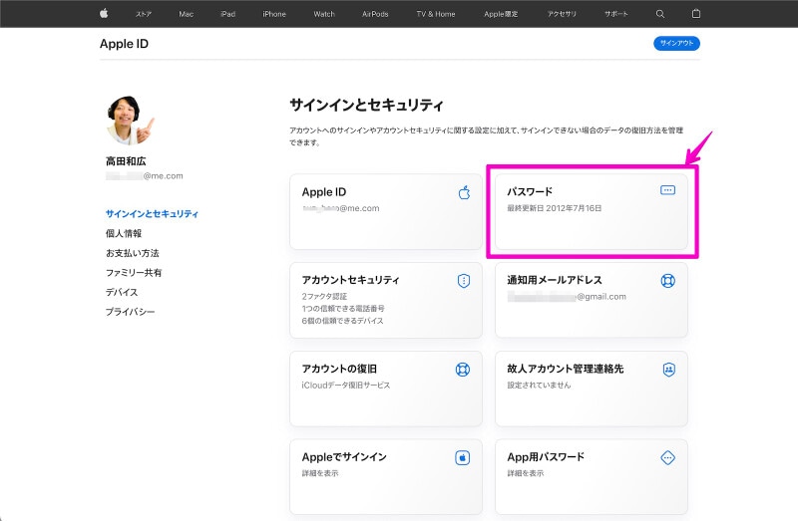798x521 pixels.
Task: Open the shopping bag icon
Action: coord(696,14)
